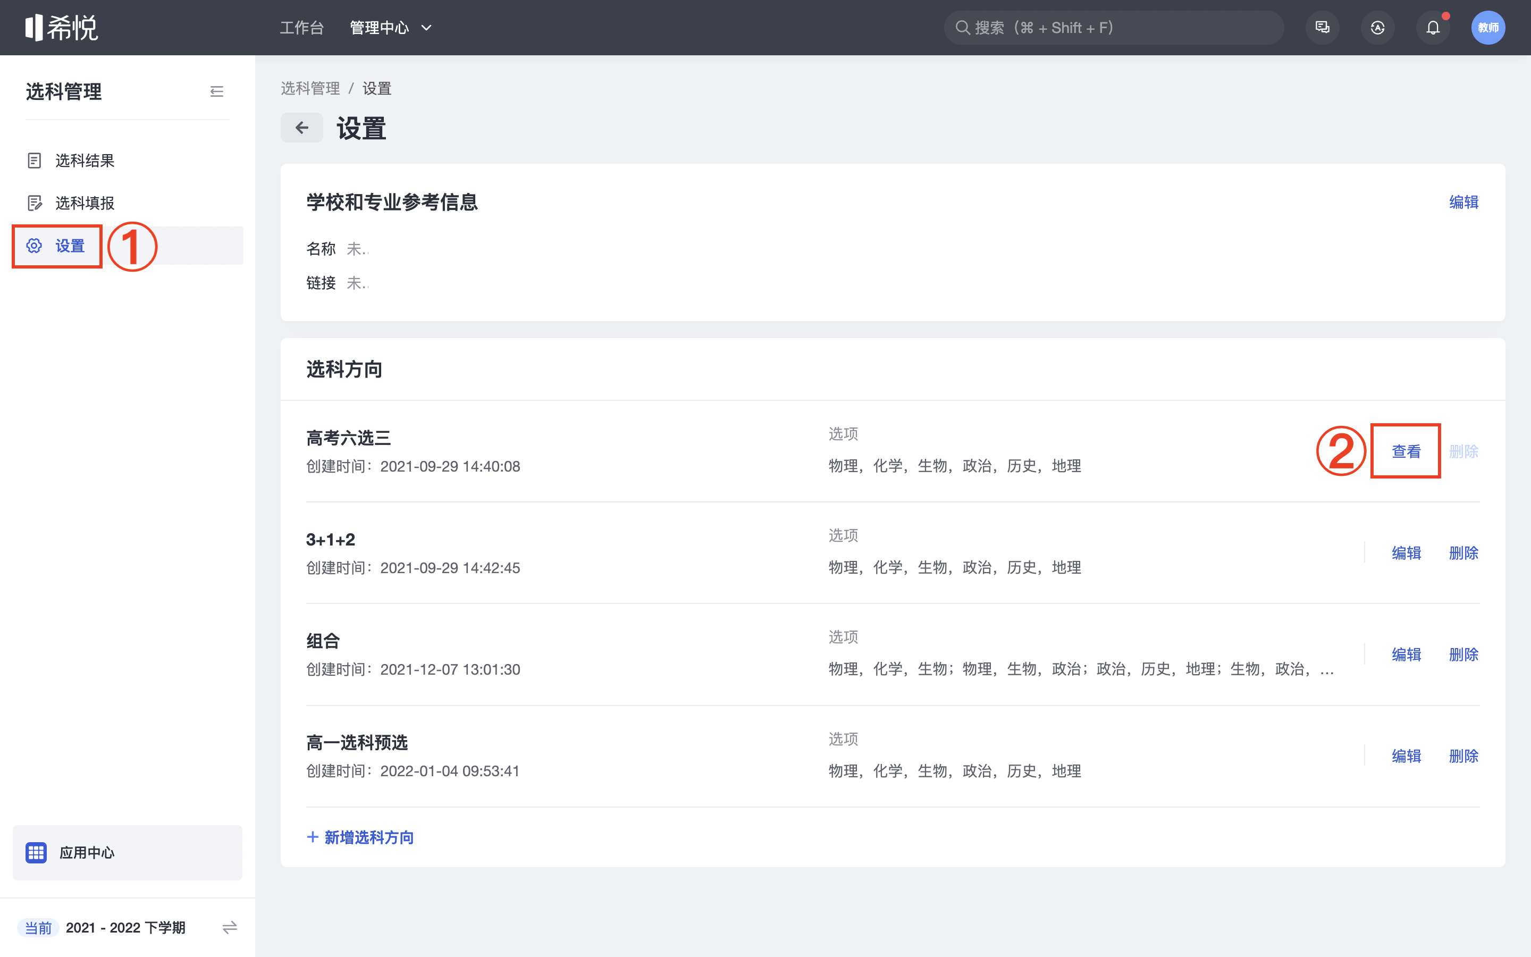The image size is (1531, 957).
Task: Expand the 管理中心 dropdown
Action: 390,28
